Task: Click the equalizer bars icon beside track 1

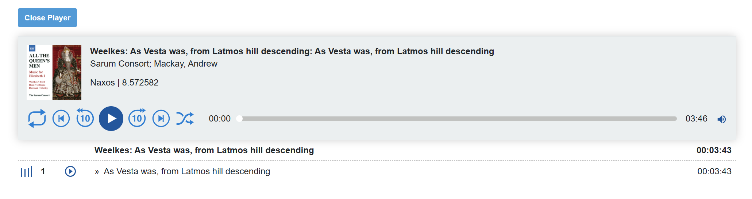Action: 27,171
